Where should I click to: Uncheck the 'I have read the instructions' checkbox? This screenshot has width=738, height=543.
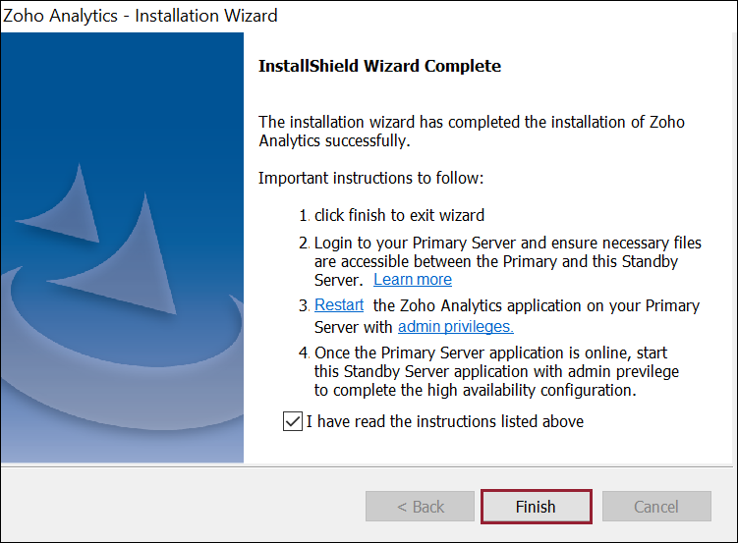(x=292, y=421)
